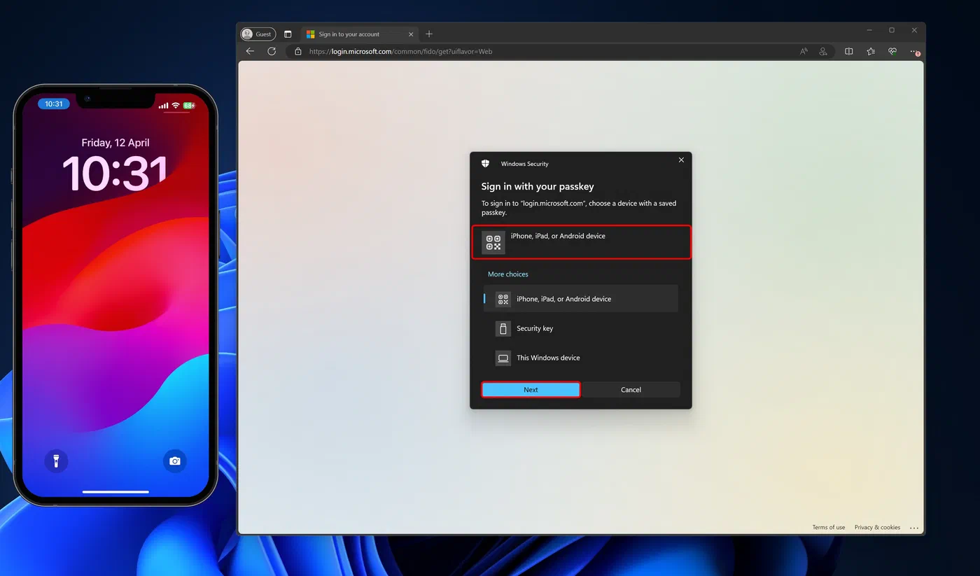This screenshot has height=576, width=980.
Task: Tap the 10:31 time pill on iPhone status bar
Action: point(54,104)
